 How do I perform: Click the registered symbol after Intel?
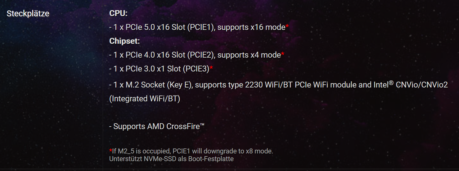point(391,83)
